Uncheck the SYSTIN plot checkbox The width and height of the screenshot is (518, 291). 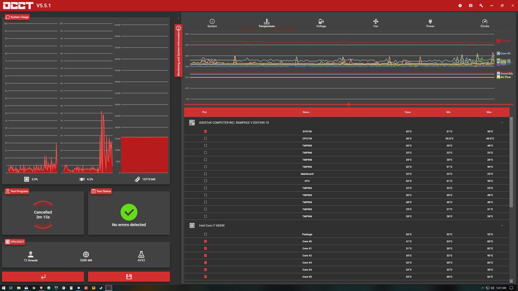(x=205, y=131)
